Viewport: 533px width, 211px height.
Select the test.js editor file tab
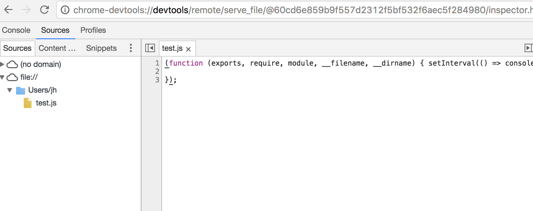point(172,48)
